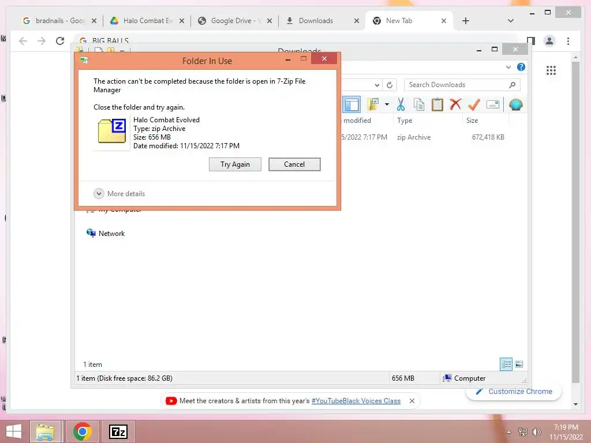Switch to large icons view in Explorer

click(519, 364)
